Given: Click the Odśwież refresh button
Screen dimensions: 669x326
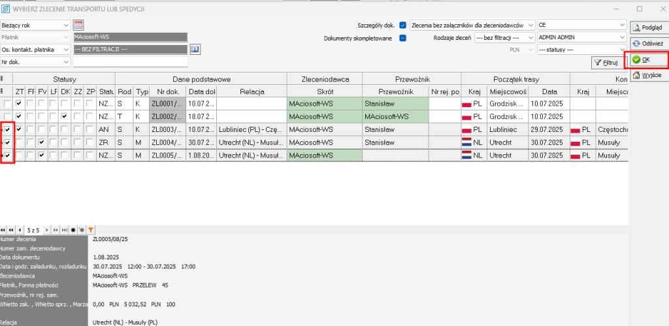Looking at the screenshot, I should pos(646,43).
